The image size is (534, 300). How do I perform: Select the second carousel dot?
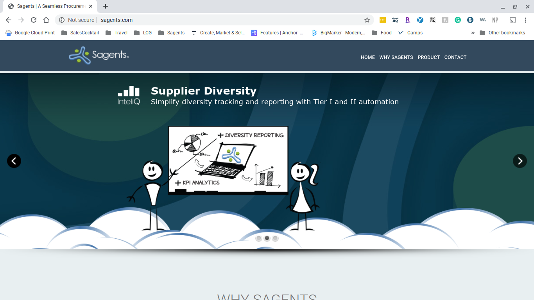(267, 238)
